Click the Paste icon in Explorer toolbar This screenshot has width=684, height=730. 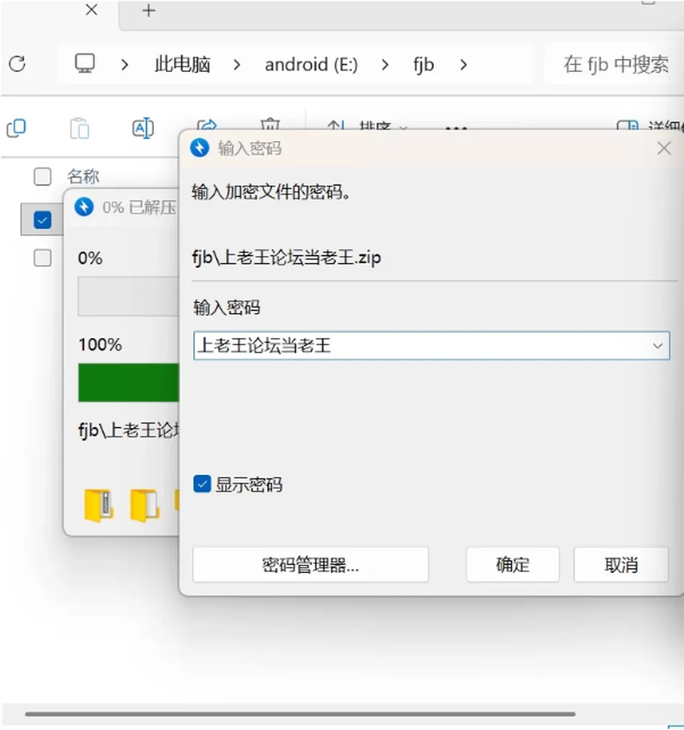coord(80,128)
